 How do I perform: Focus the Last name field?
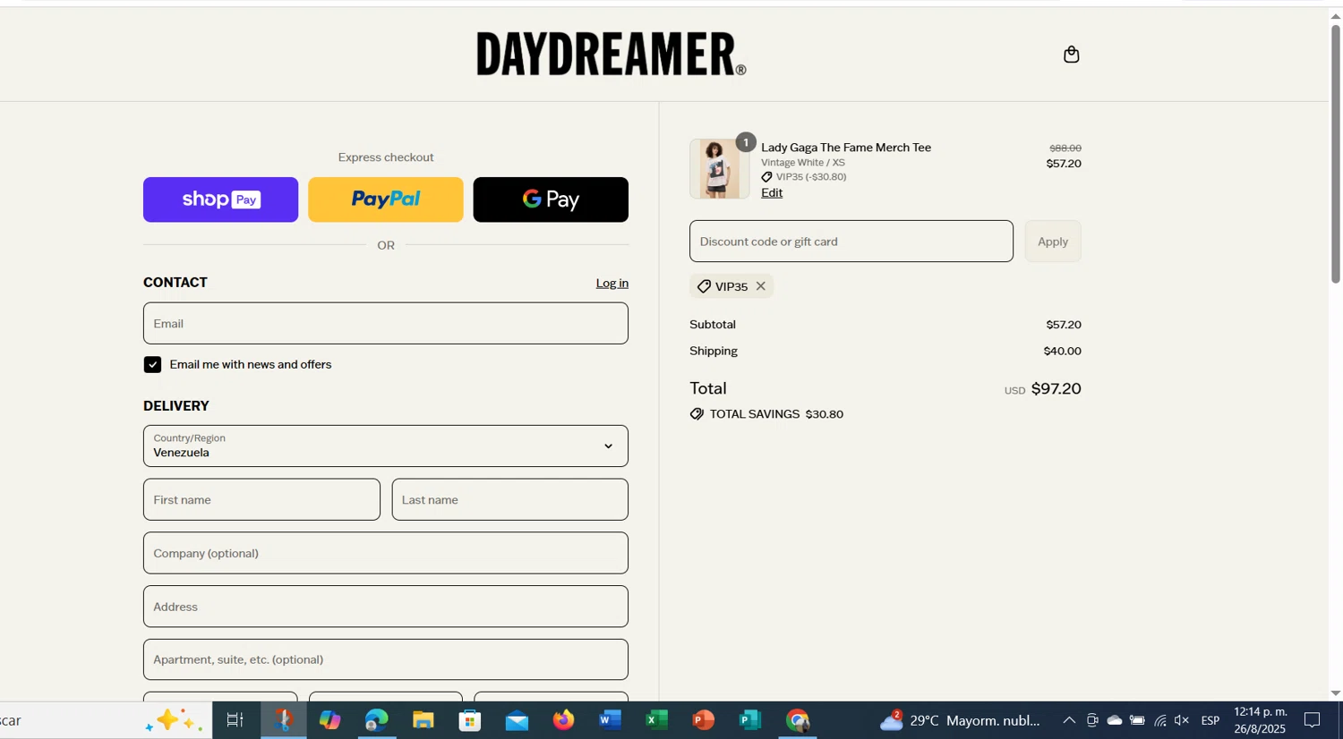pyautogui.click(x=509, y=499)
